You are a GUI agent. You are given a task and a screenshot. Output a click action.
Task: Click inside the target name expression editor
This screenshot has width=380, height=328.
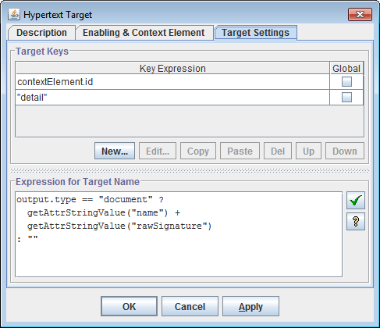[x=179, y=234]
